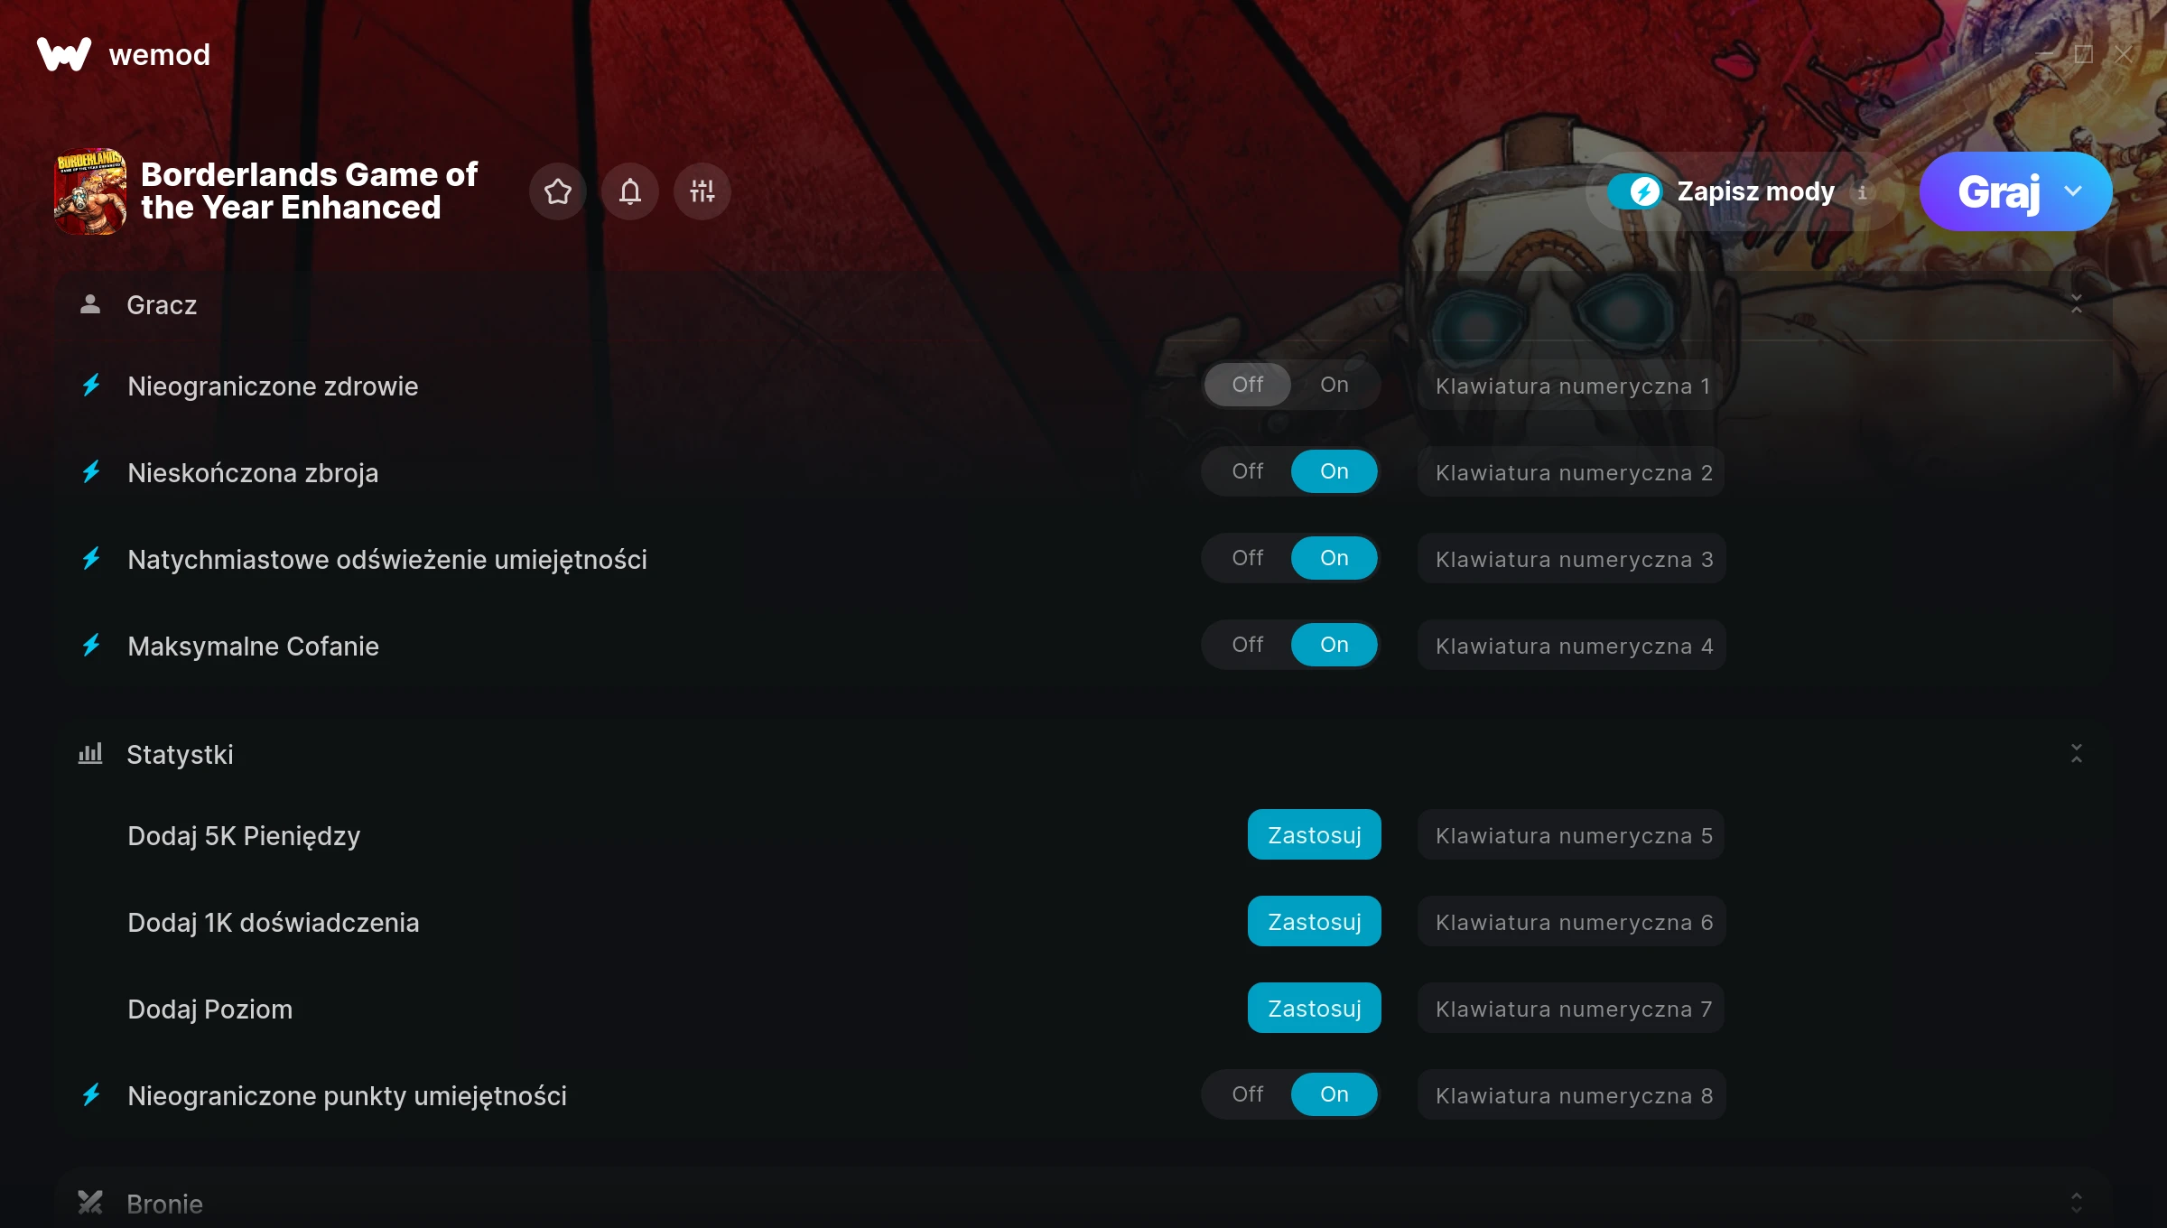Open notifications bell icon
The image size is (2167, 1228).
tap(630, 191)
